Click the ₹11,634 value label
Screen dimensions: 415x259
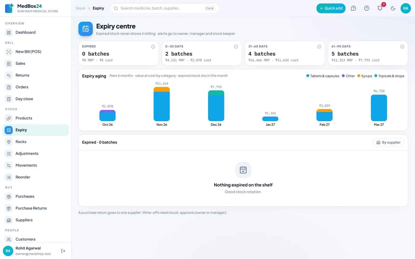[x=162, y=83]
